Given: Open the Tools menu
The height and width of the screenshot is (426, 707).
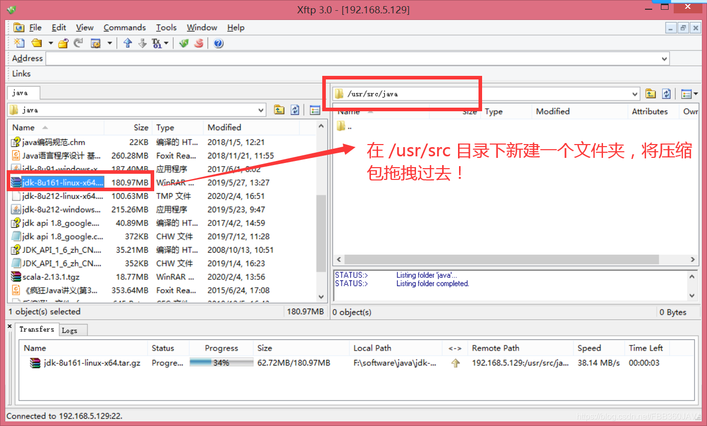Looking at the screenshot, I should point(166,27).
